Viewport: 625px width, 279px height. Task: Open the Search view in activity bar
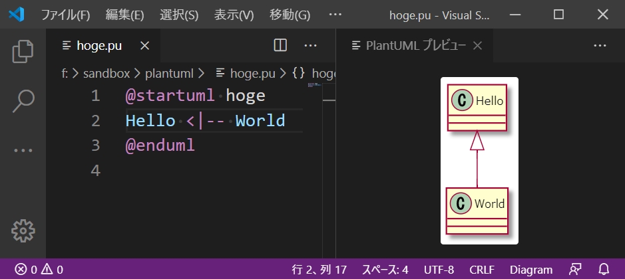23,101
